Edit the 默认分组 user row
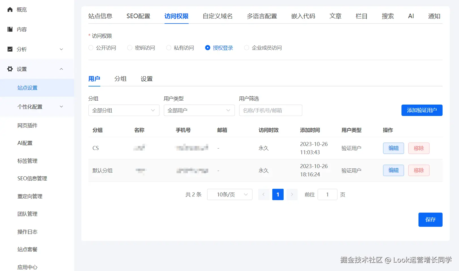 (394, 170)
